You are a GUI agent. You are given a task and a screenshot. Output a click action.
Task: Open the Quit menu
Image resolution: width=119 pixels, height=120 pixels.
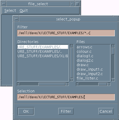click(x=24, y=11)
